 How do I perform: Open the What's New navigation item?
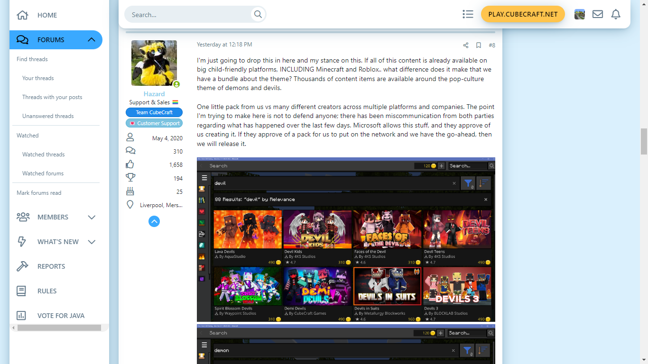point(58,242)
